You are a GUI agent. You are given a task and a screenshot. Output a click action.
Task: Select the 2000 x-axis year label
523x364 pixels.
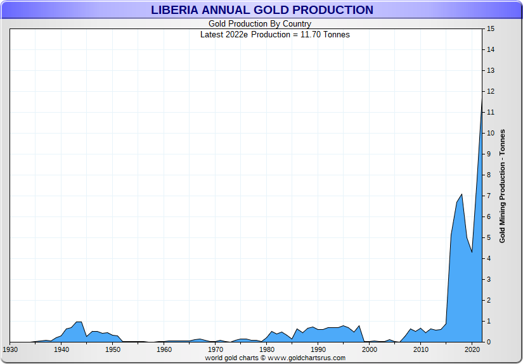[370, 349]
